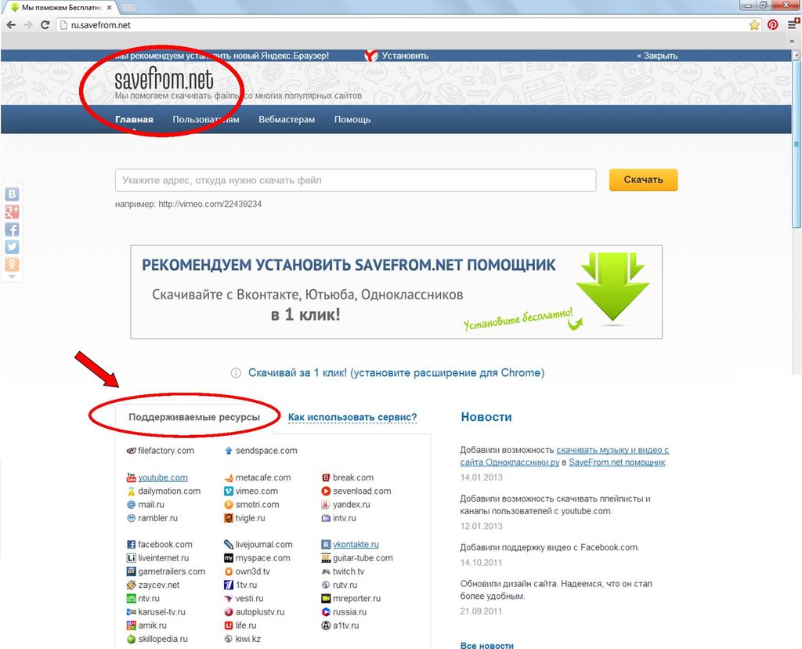802x649 pixels.
Task: Click twitch.tv in resources list
Action: (349, 571)
